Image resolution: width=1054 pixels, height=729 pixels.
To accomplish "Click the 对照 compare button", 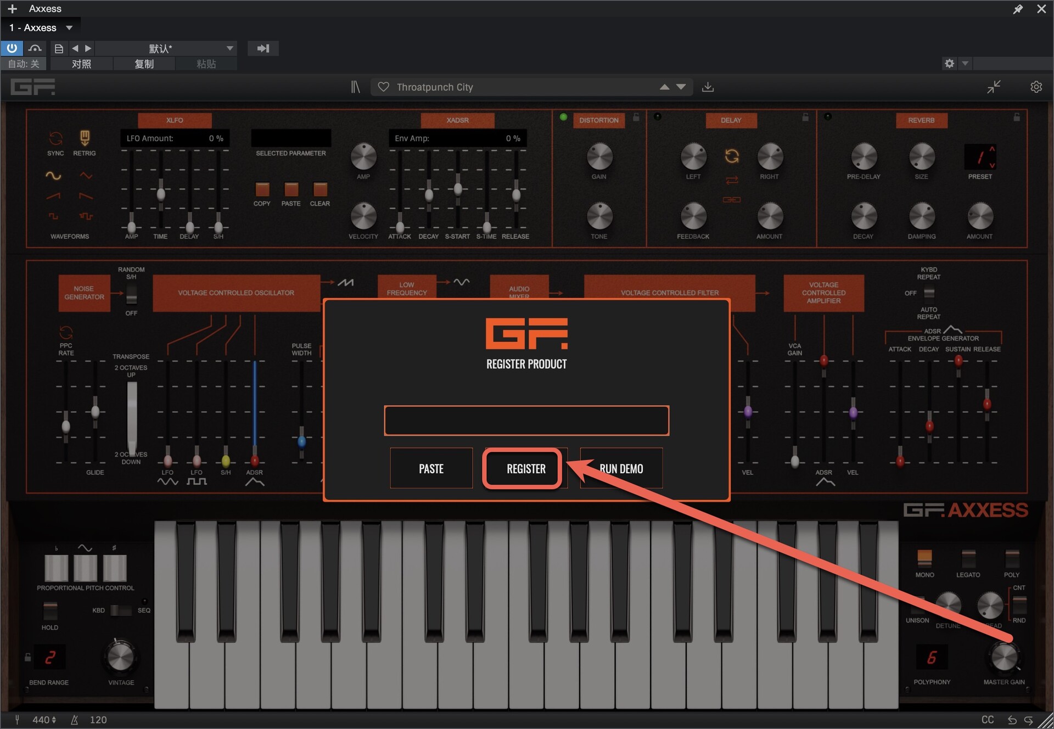I will tap(81, 64).
